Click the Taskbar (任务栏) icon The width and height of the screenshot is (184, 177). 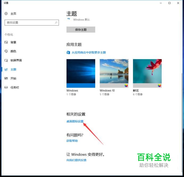click(6, 87)
